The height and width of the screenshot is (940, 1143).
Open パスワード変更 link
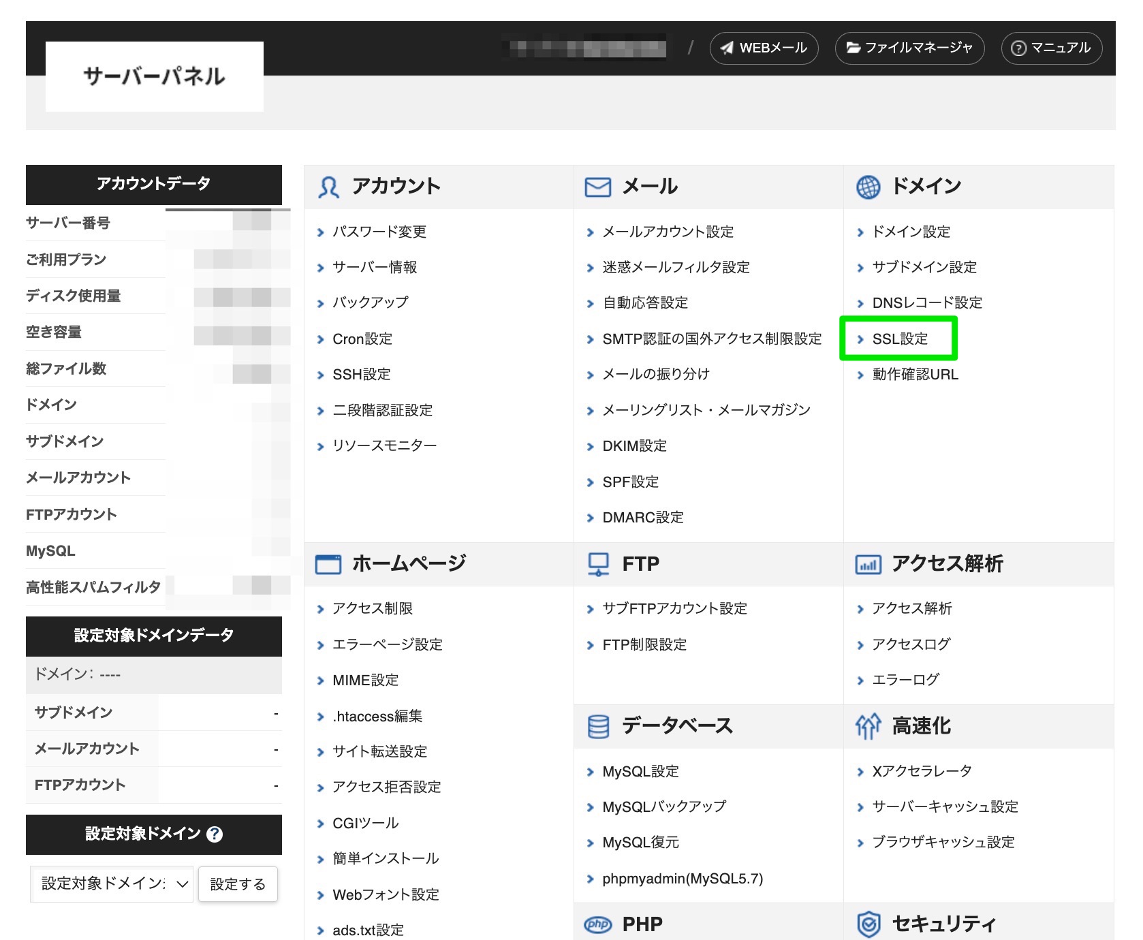click(379, 232)
